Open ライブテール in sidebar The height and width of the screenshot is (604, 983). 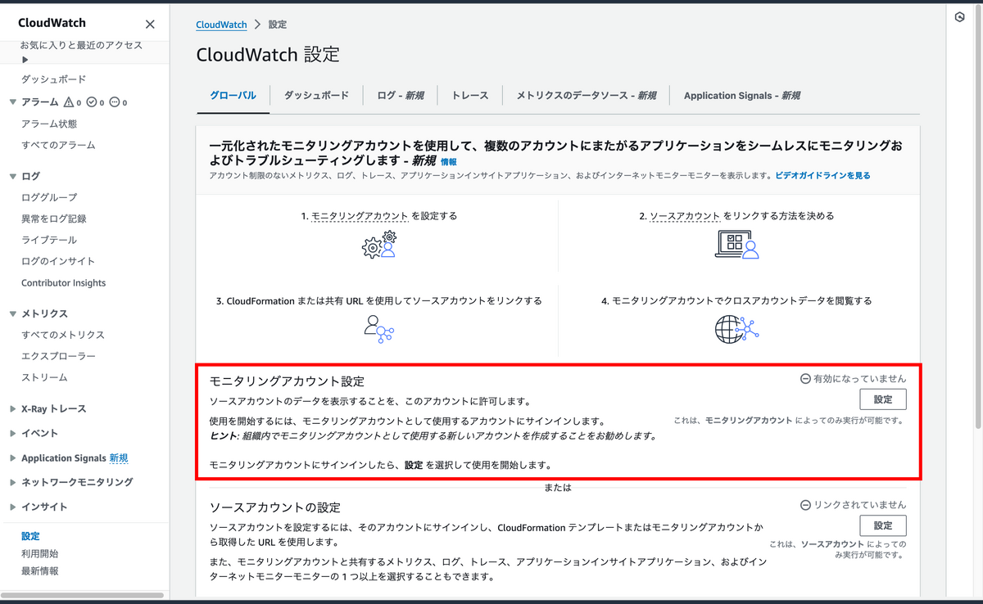(49, 240)
